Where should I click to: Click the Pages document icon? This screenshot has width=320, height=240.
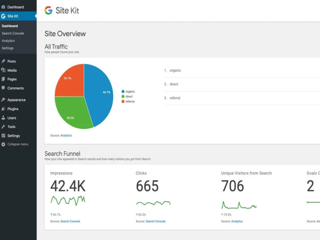click(3, 79)
